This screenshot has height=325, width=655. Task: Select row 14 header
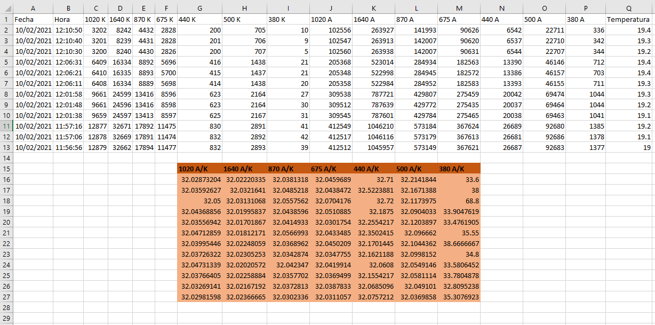[x=6, y=158]
